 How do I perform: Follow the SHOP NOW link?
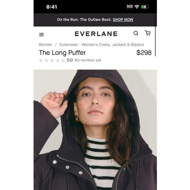pos(123,20)
